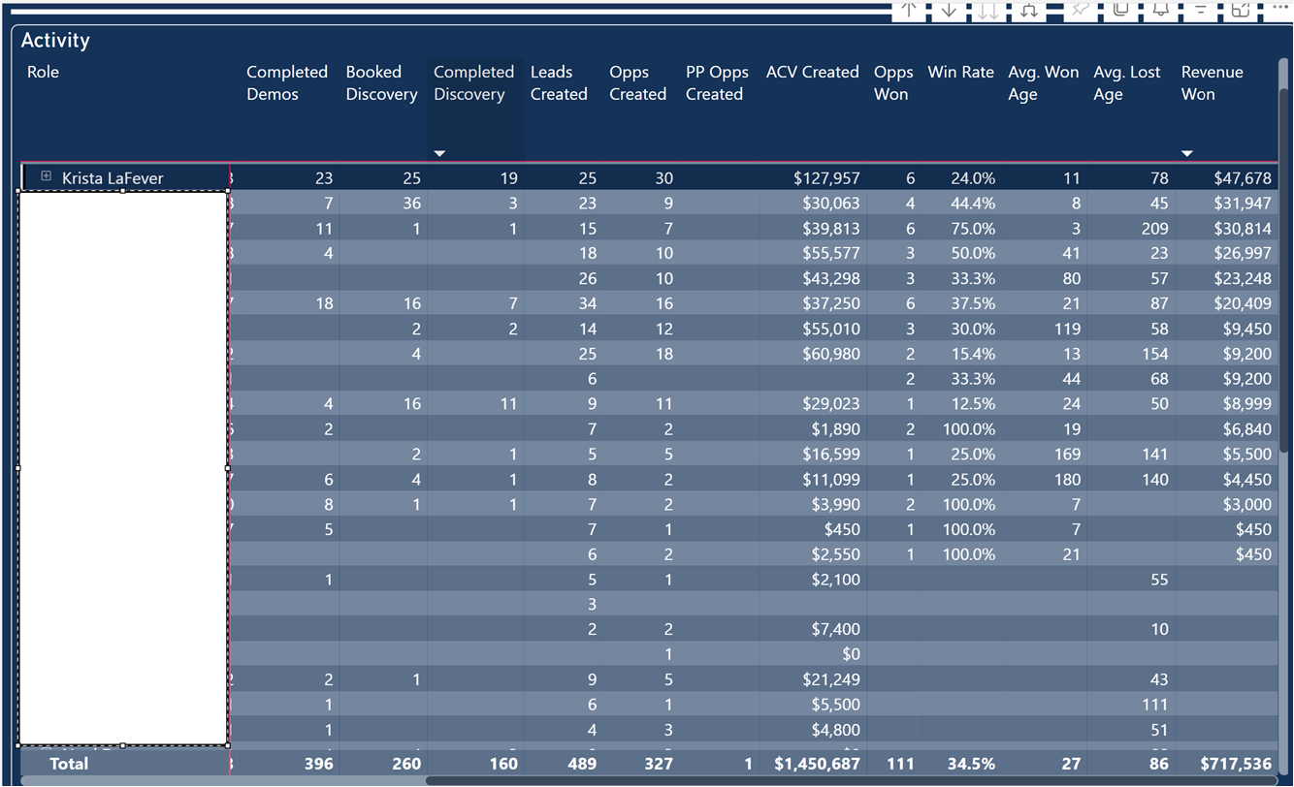Click the Total row label
This screenshot has width=1294, height=787.
tap(69, 764)
